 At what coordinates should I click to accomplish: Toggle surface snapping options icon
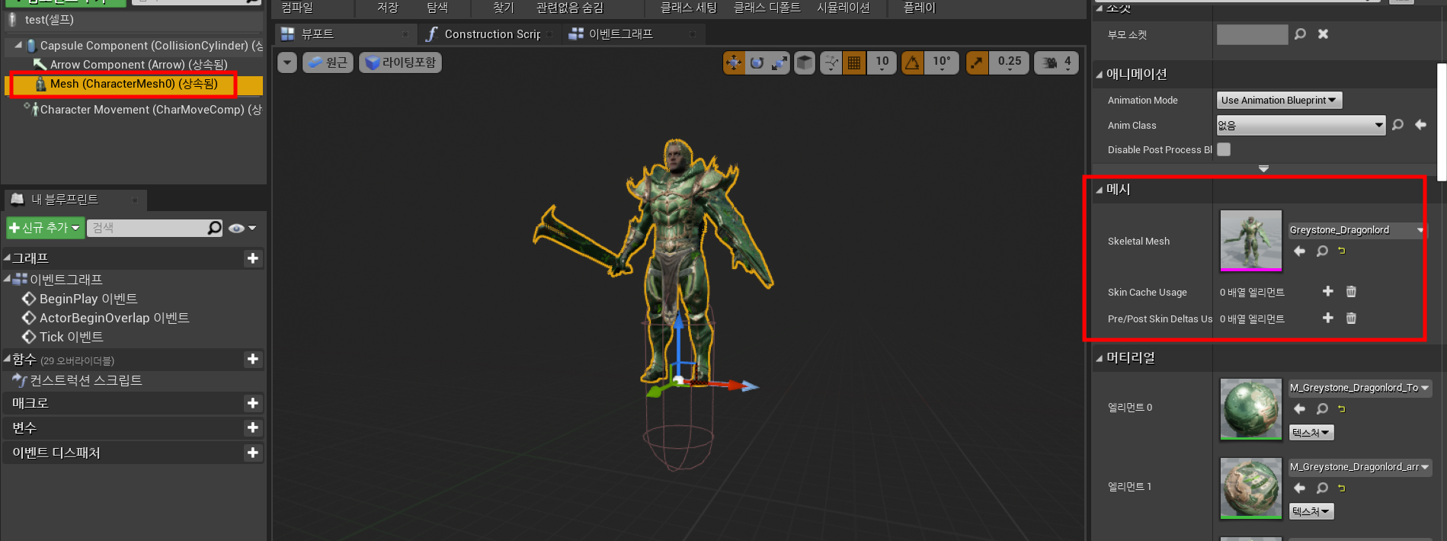pyautogui.click(x=831, y=62)
